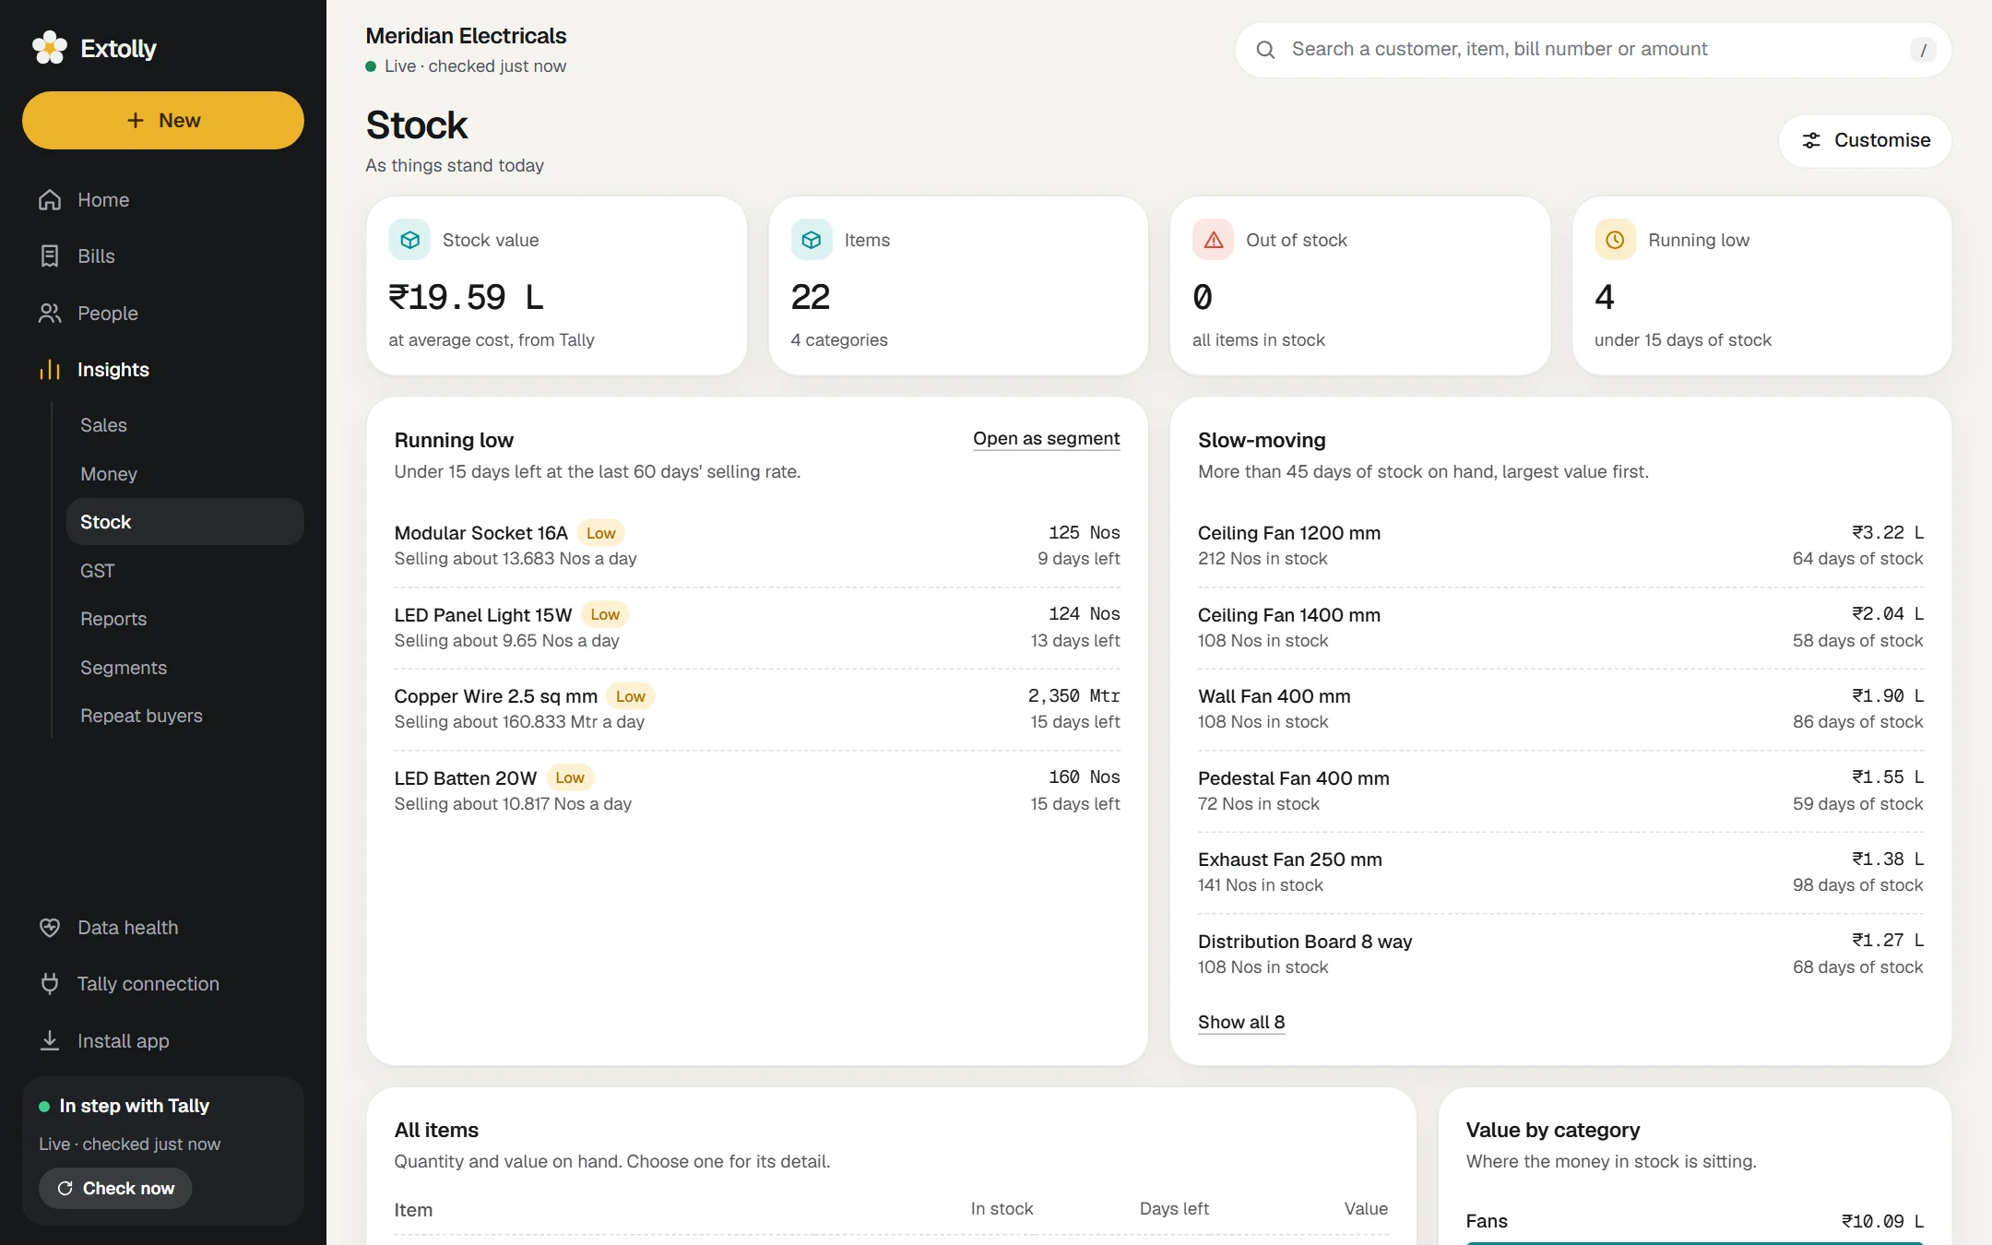Click the Items card box icon
The image size is (1992, 1245).
pyautogui.click(x=812, y=240)
